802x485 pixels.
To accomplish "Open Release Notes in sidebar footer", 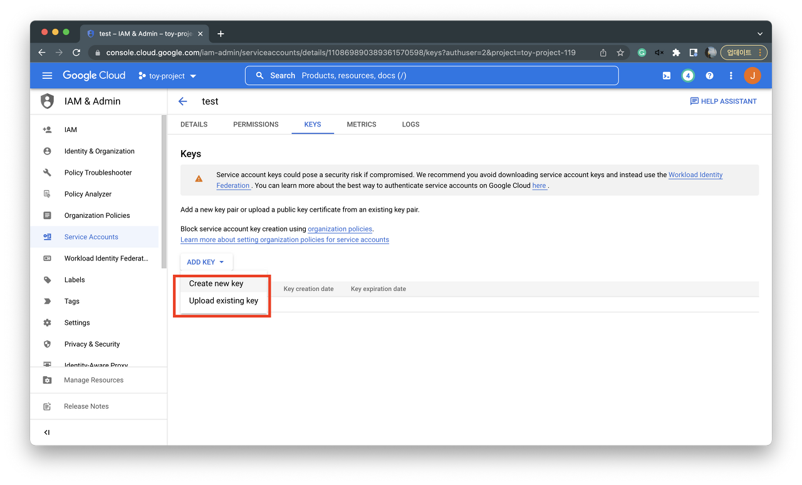I will [98, 407].
